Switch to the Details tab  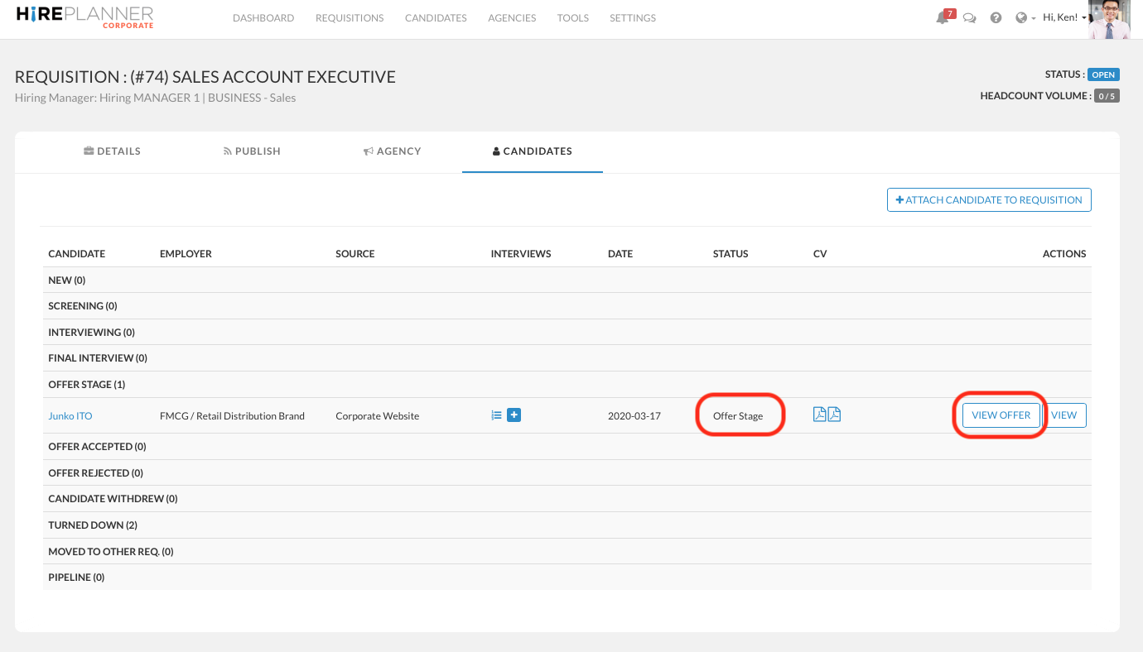click(113, 151)
